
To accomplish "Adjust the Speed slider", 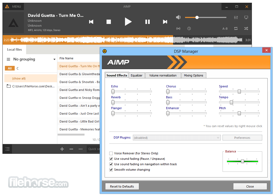I will point(239,91).
